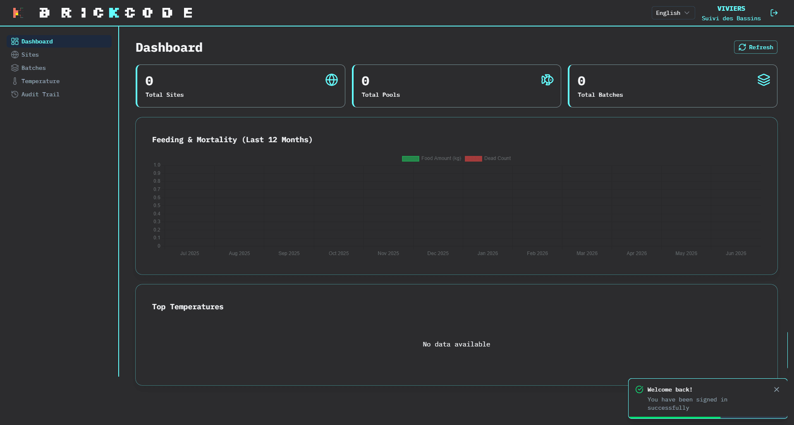The height and width of the screenshot is (425, 794).
Task: Open the Dashboard menu item
Action: coord(59,41)
